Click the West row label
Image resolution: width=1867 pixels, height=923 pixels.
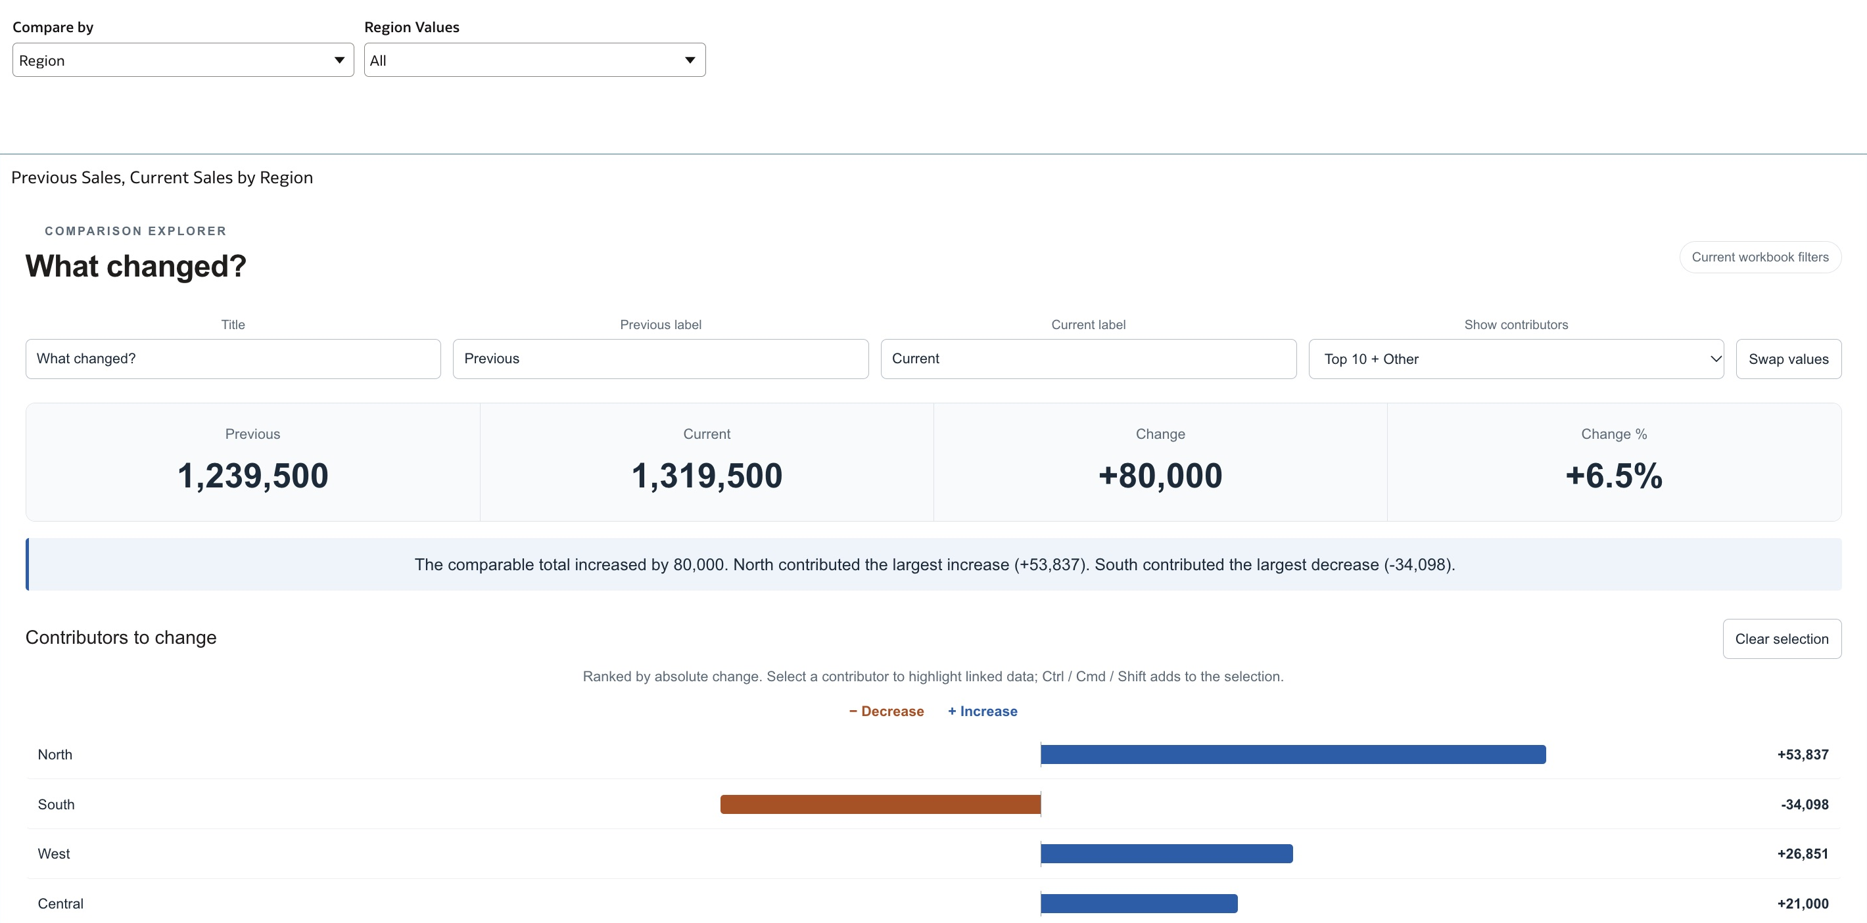(x=54, y=853)
